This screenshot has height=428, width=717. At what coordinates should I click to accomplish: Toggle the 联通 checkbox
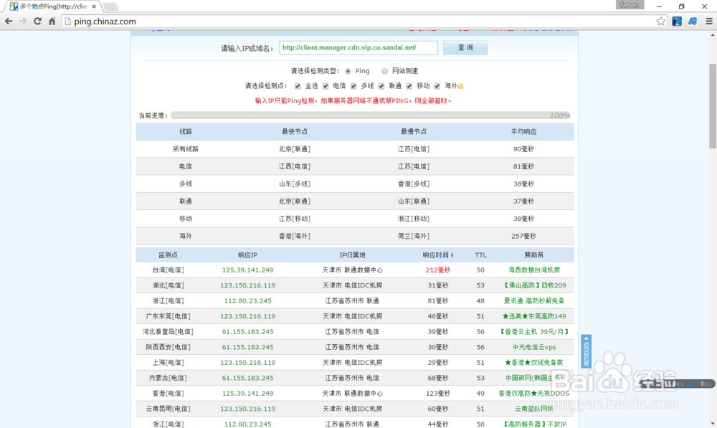click(381, 86)
